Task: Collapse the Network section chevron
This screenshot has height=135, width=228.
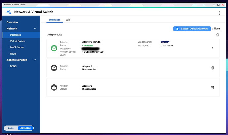Action: (35, 28)
